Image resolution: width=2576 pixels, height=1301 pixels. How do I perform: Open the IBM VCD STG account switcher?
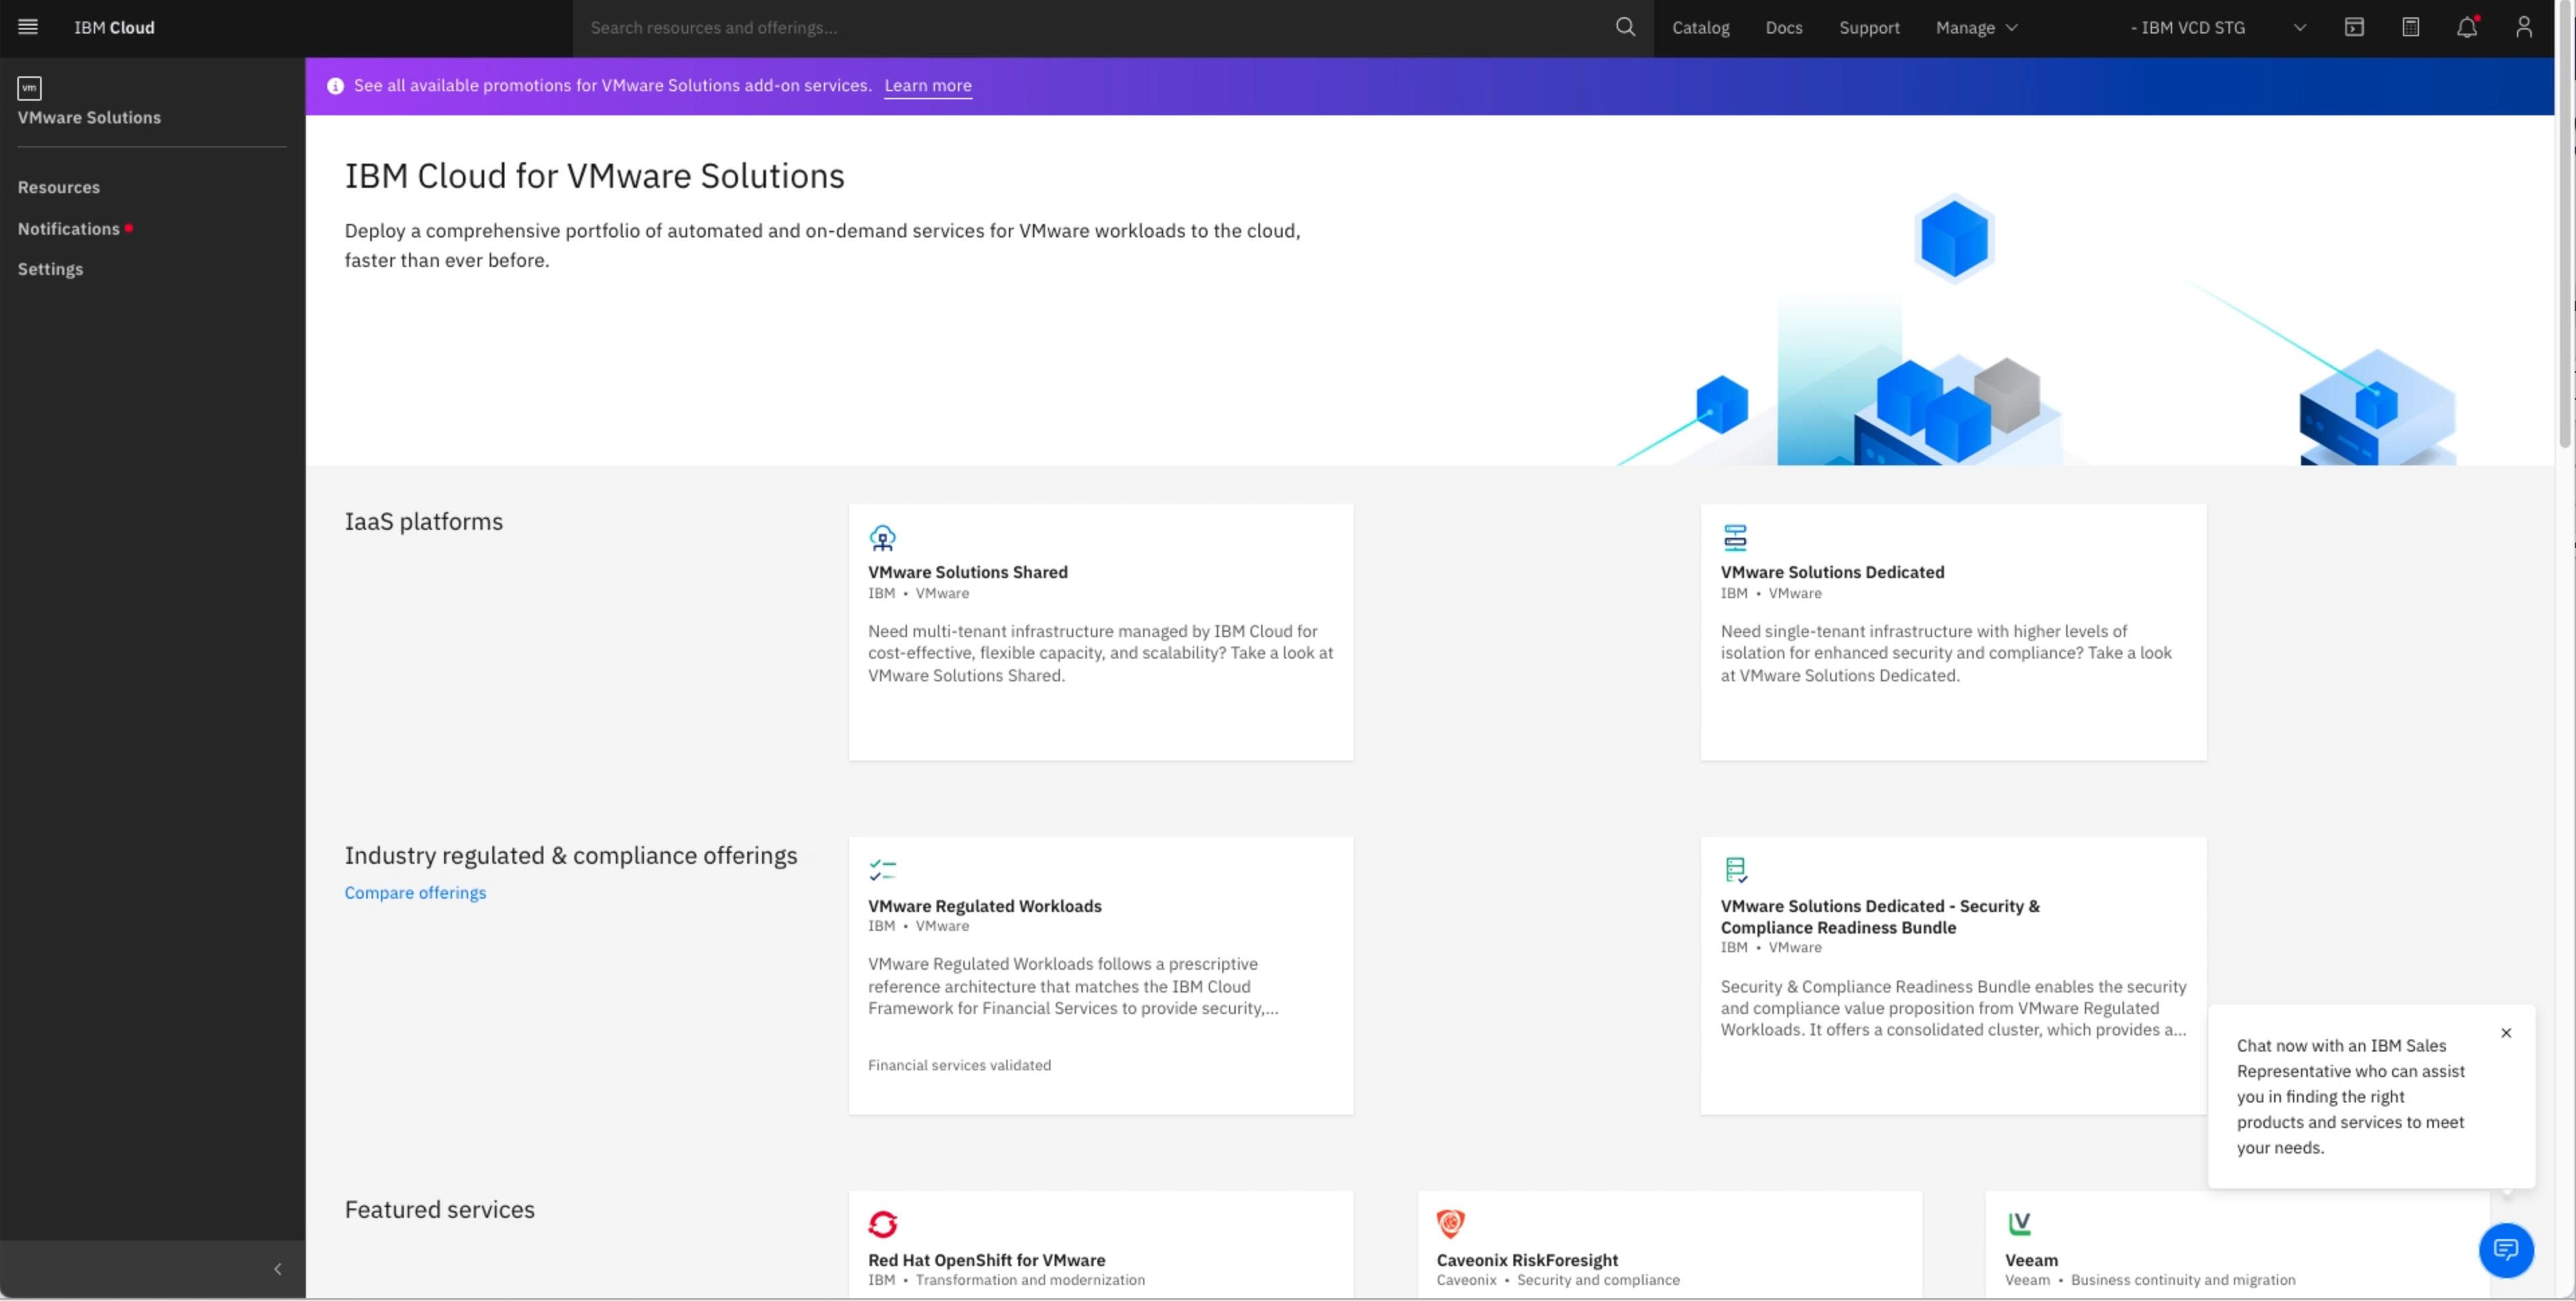(x=2216, y=27)
